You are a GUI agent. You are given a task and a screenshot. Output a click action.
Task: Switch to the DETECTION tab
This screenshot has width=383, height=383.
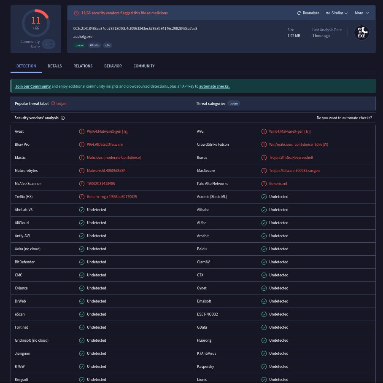26,66
